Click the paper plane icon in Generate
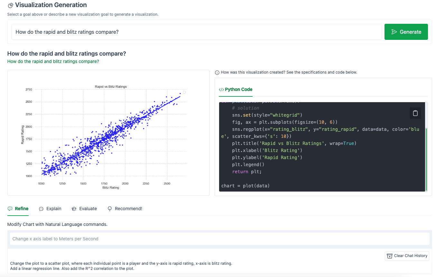The image size is (436, 277). (x=394, y=32)
